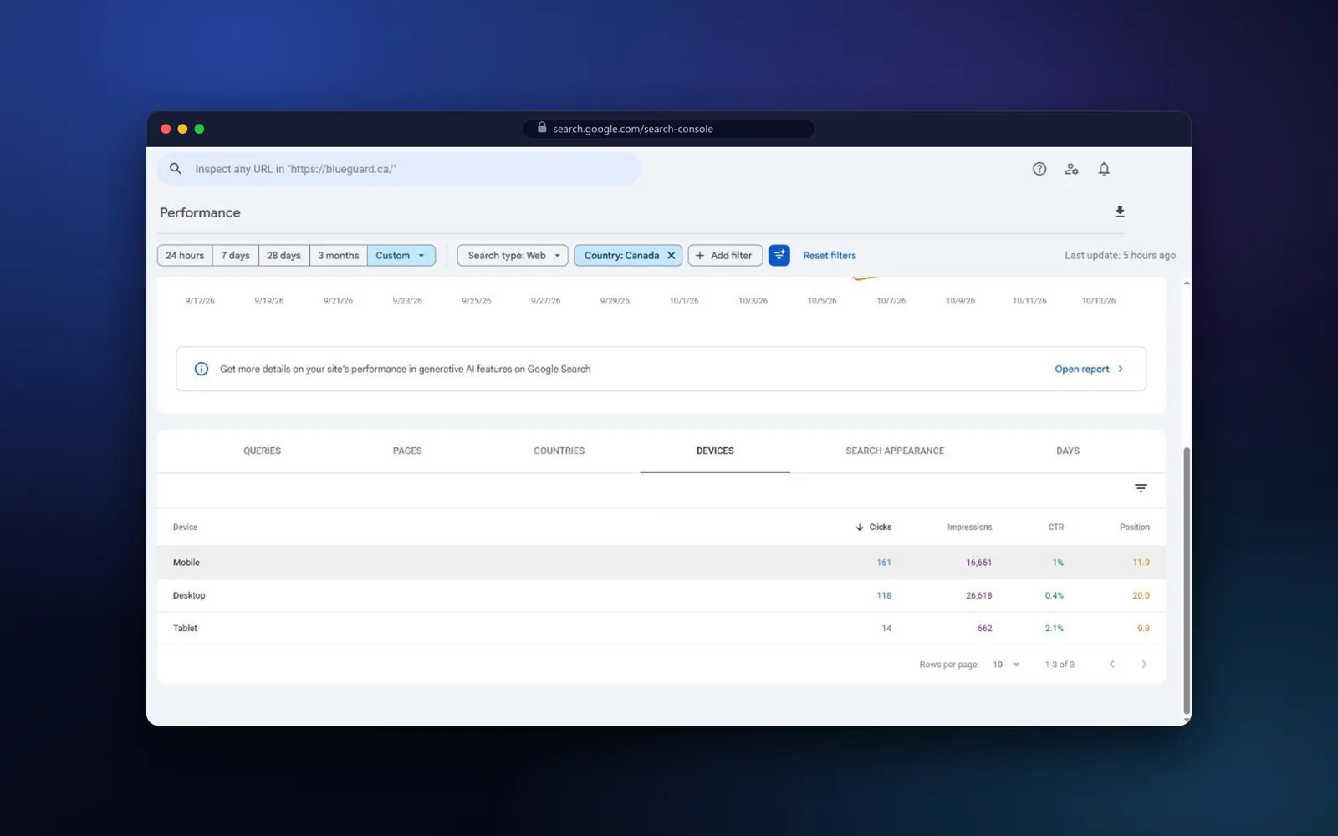Open the notifications bell
Viewport: 1338px width, 836px height.
coord(1104,169)
